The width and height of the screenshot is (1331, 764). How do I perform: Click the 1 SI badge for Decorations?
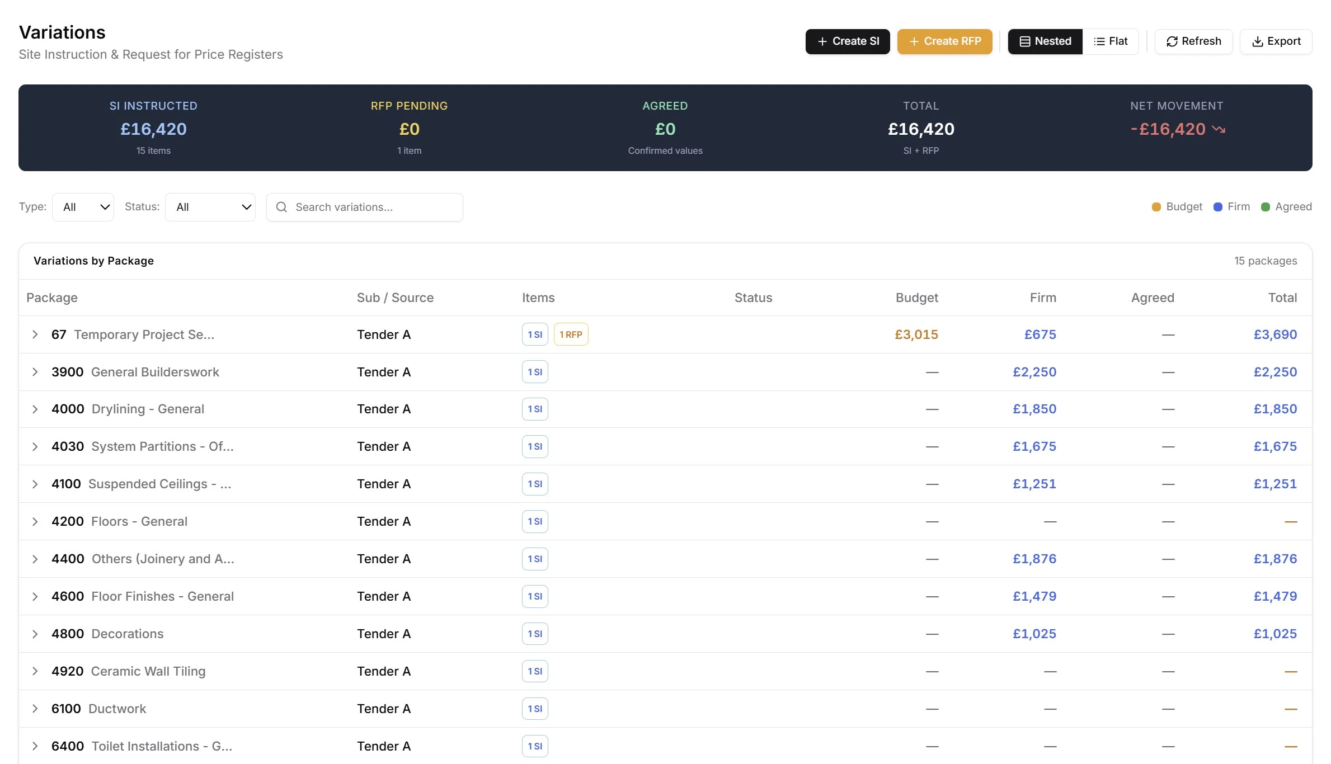click(x=534, y=634)
